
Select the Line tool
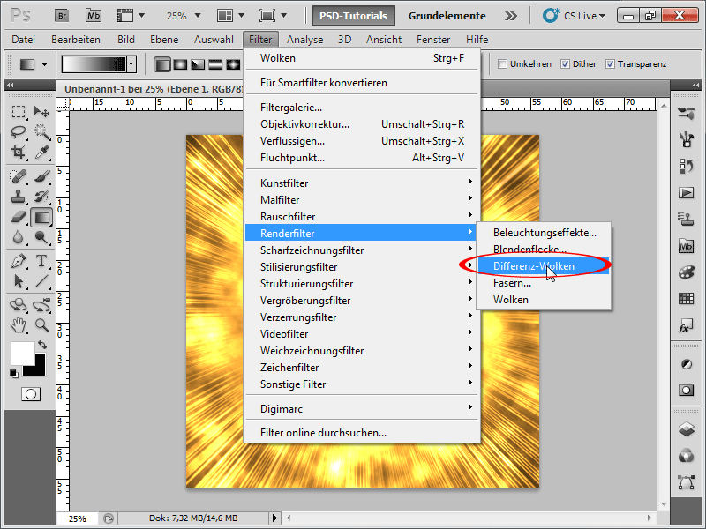[41, 281]
